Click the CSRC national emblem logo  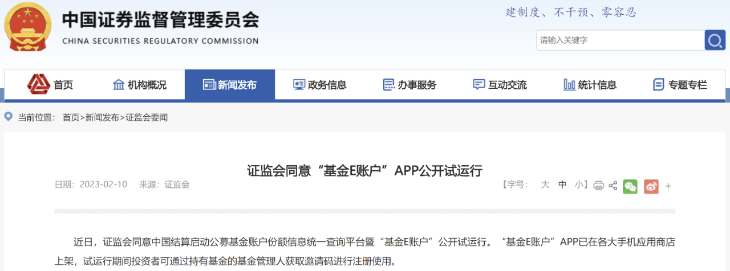coord(29,26)
